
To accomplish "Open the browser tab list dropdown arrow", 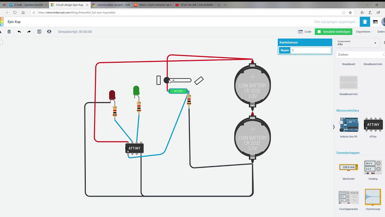I will (x=225, y=5).
